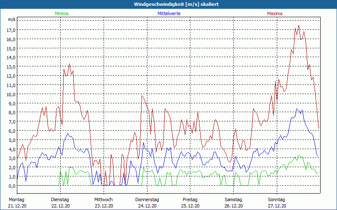Image resolution: width=337 pixels, height=210 pixels.
Task: Click the Mittwoch day label
Action: point(103,200)
